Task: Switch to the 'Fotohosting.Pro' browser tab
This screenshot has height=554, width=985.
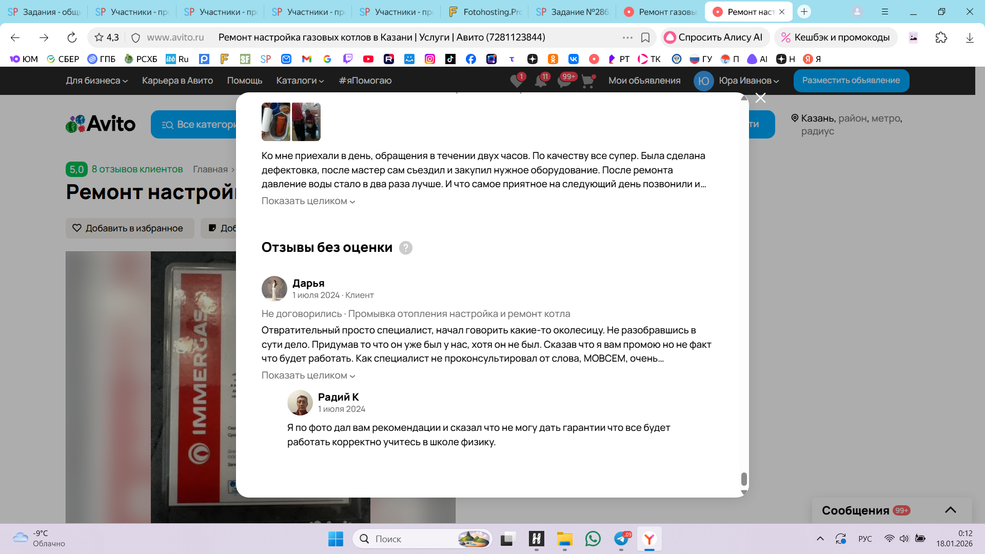Action: pyautogui.click(x=485, y=12)
